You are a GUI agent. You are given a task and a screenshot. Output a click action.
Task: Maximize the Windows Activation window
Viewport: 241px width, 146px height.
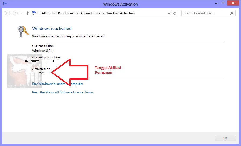224,3
